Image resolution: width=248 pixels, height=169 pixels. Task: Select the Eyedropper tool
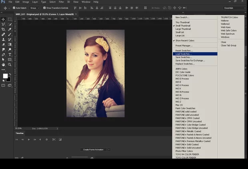click(10, 29)
